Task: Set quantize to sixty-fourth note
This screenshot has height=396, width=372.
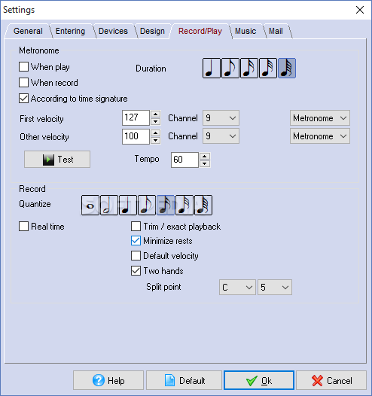Action: tap(203, 205)
